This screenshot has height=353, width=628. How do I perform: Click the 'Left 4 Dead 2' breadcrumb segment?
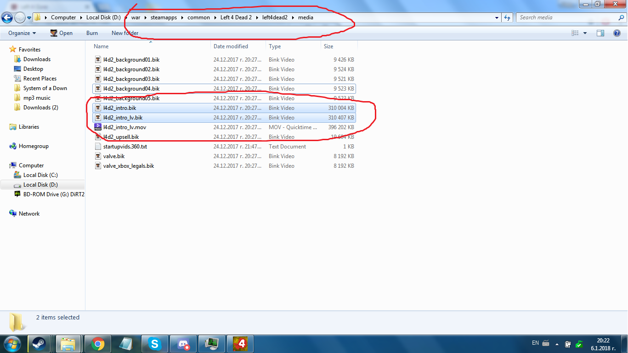(x=236, y=17)
